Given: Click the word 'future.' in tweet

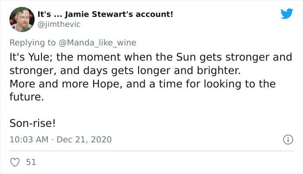Looking at the screenshot, I should (x=27, y=97).
